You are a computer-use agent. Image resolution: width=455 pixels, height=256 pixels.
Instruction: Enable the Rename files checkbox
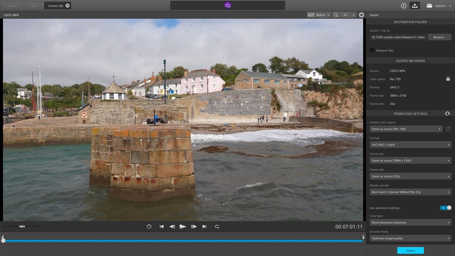pos(372,50)
